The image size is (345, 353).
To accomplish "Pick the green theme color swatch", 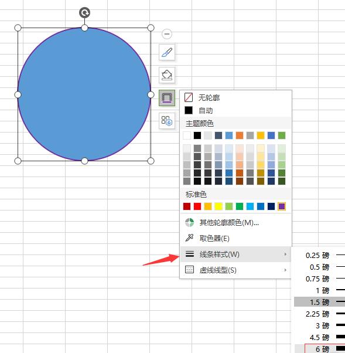I will [x=282, y=135].
